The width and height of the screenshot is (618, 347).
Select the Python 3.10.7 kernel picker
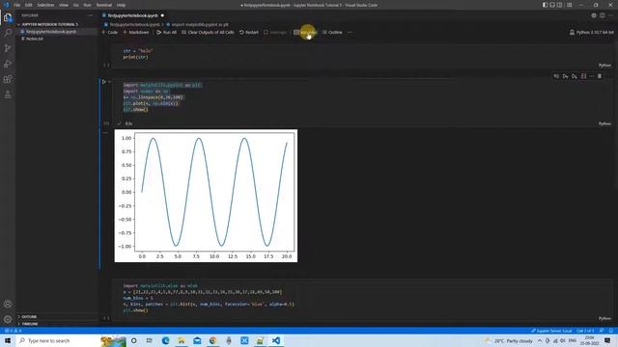[592, 32]
